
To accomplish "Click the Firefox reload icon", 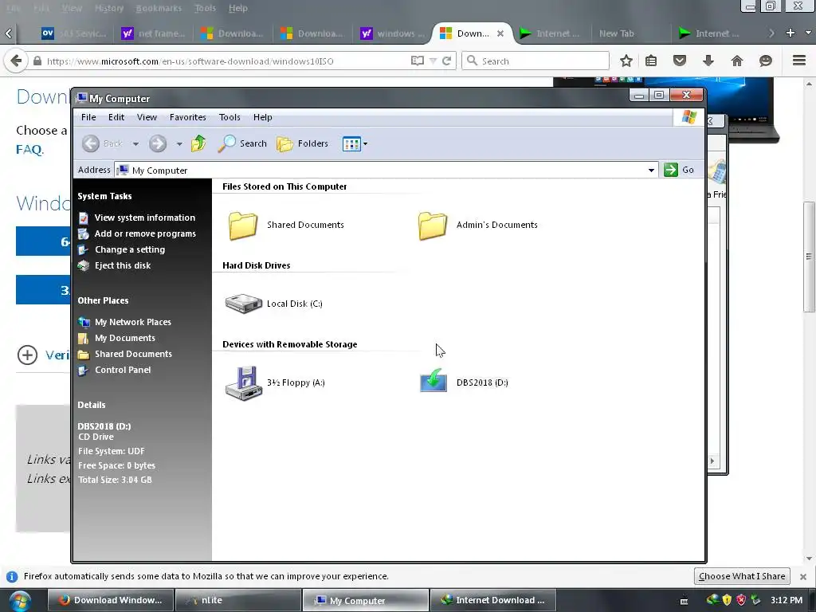I will [446, 61].
